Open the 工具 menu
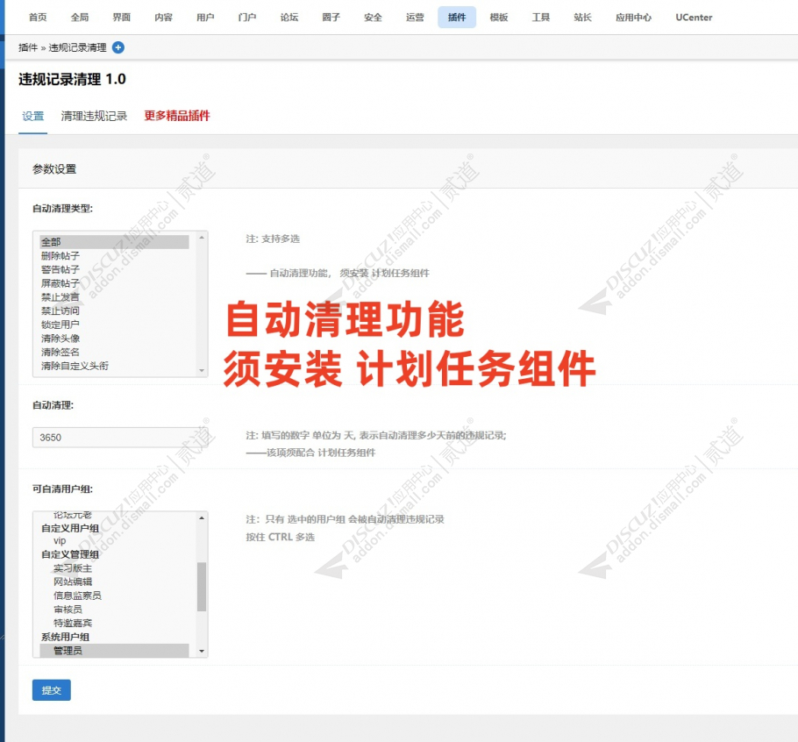The image size is (798, 742). point(540,18)
